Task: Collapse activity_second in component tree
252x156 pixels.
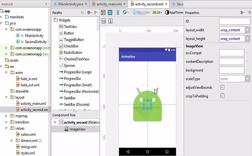Action: tap(55, 122)
